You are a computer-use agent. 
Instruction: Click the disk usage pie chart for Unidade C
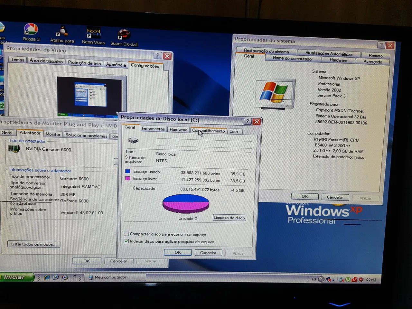(186, 203)
